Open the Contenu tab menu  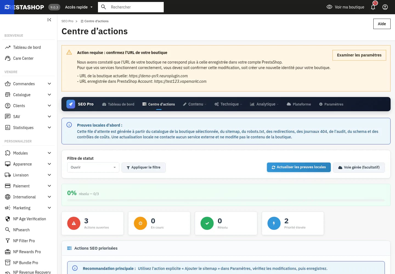[195, 104]
